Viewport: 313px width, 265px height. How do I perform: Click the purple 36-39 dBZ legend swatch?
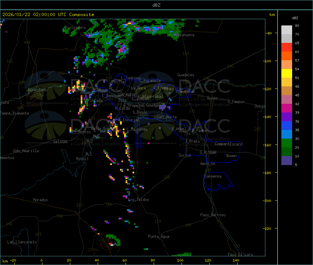coord(287,117)
